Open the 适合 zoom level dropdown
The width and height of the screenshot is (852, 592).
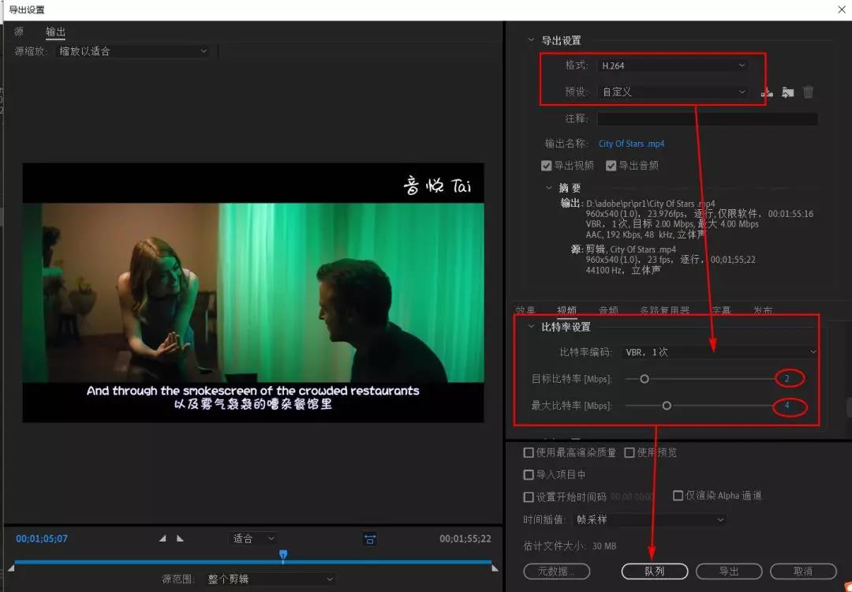tap(253, 539)
